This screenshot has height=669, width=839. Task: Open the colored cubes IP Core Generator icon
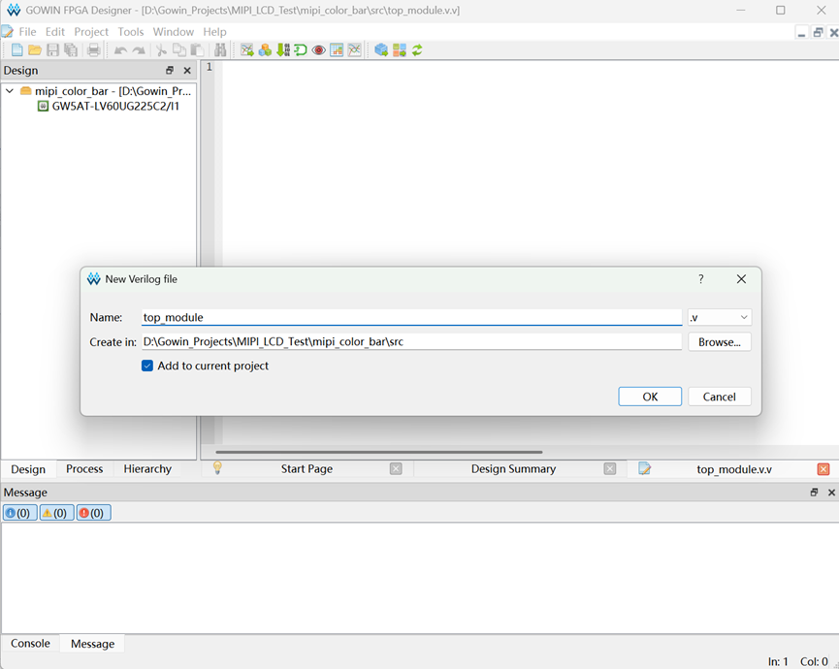[x=265, y=50]
